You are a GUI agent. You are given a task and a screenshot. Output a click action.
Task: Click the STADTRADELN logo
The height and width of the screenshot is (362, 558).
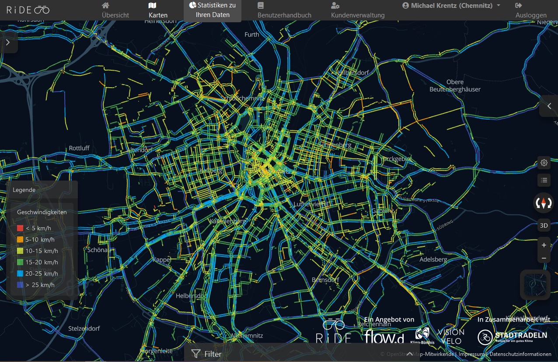pos(512,336)
